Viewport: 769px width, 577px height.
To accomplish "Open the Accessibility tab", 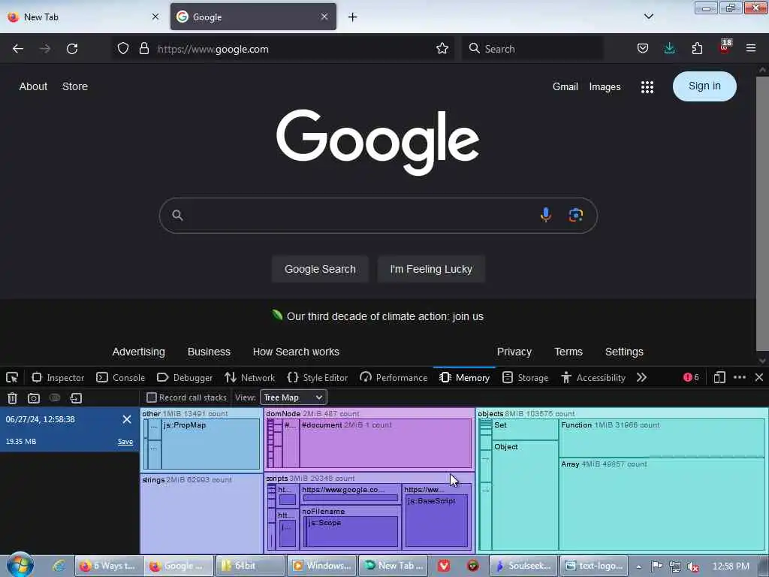I will 593,377.
